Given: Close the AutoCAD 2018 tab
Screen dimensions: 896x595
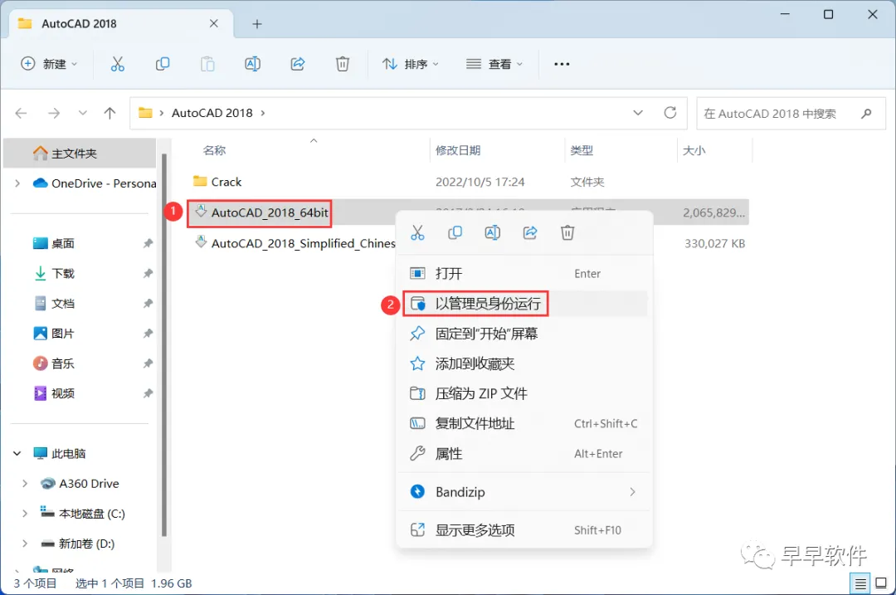Looking at the screenshot, I should point(214,23).
